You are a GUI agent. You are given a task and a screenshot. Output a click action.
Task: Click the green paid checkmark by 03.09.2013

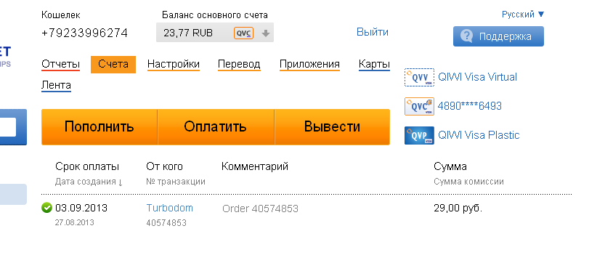pos(46,208)
